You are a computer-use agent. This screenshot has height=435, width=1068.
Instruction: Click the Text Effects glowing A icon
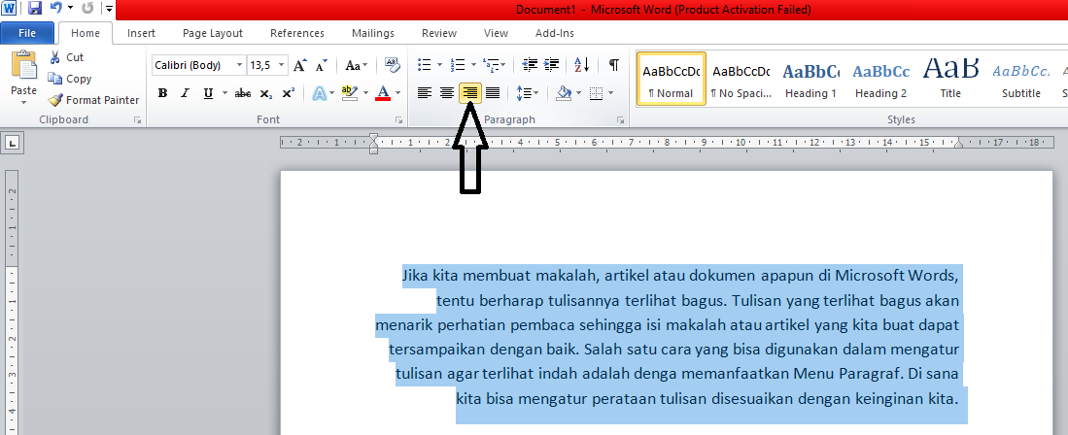point(320,93)
